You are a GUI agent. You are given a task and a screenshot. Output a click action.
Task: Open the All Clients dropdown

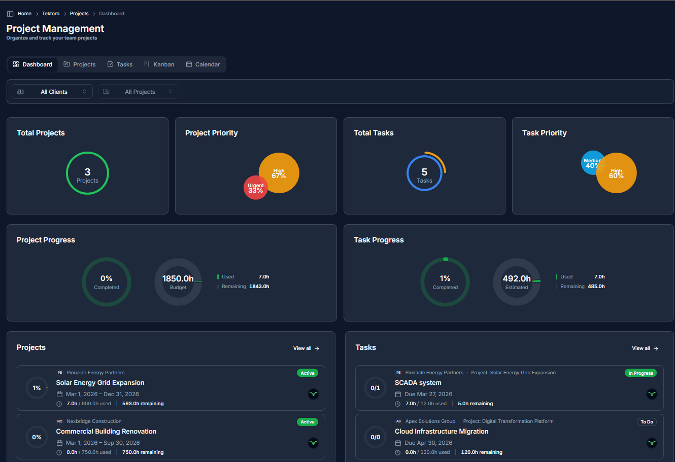52,92
